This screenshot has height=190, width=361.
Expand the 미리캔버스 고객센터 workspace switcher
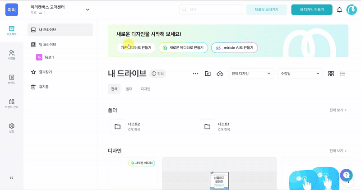click(x=88, y=9)
